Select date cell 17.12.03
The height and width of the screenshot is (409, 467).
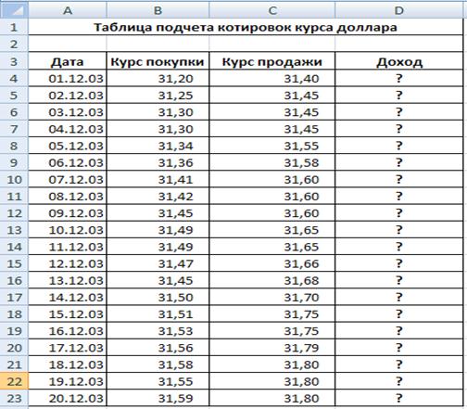click(x=68, y=348)
